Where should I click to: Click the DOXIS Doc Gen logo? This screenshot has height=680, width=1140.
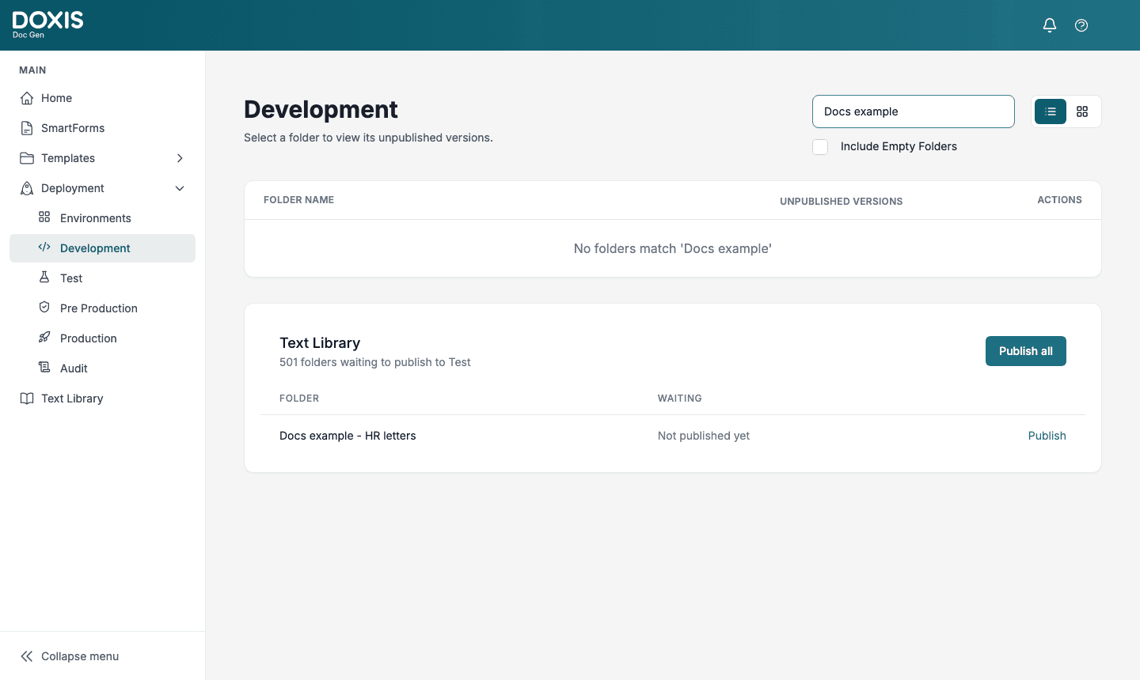(47, 25)
